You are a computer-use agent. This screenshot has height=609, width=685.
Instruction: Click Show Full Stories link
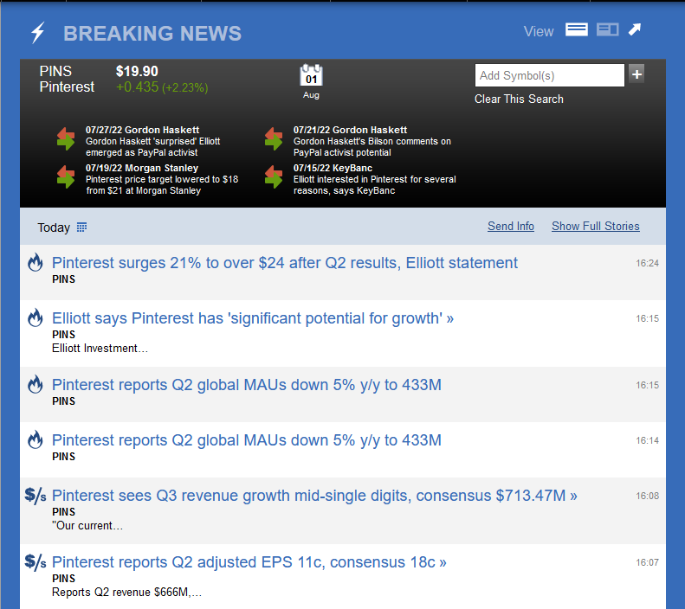pyautogui.click(x=596, y=227)
